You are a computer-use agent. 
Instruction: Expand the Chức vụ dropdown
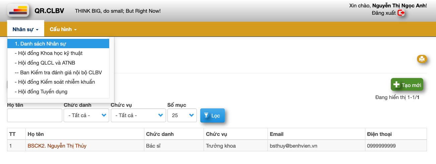138,115
